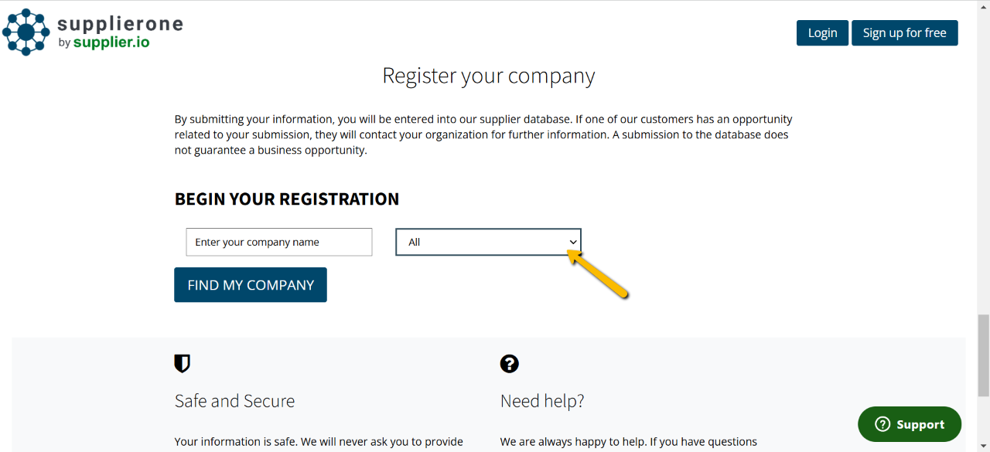Click the Safe and Secure heading
Viewport: 990px width, 452px height.
[x=234, y=401]
